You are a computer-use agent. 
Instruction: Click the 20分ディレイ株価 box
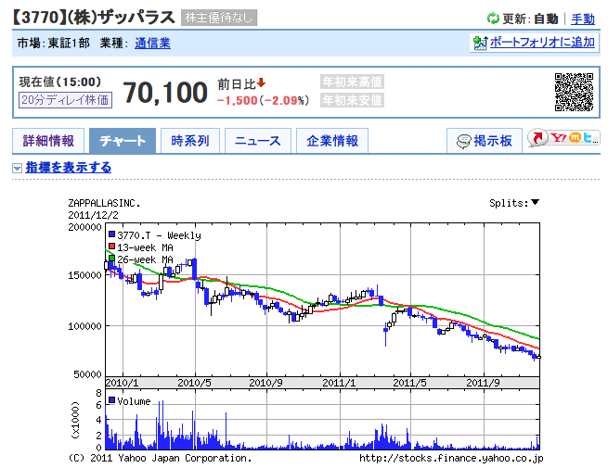click(x=66, y=100)
